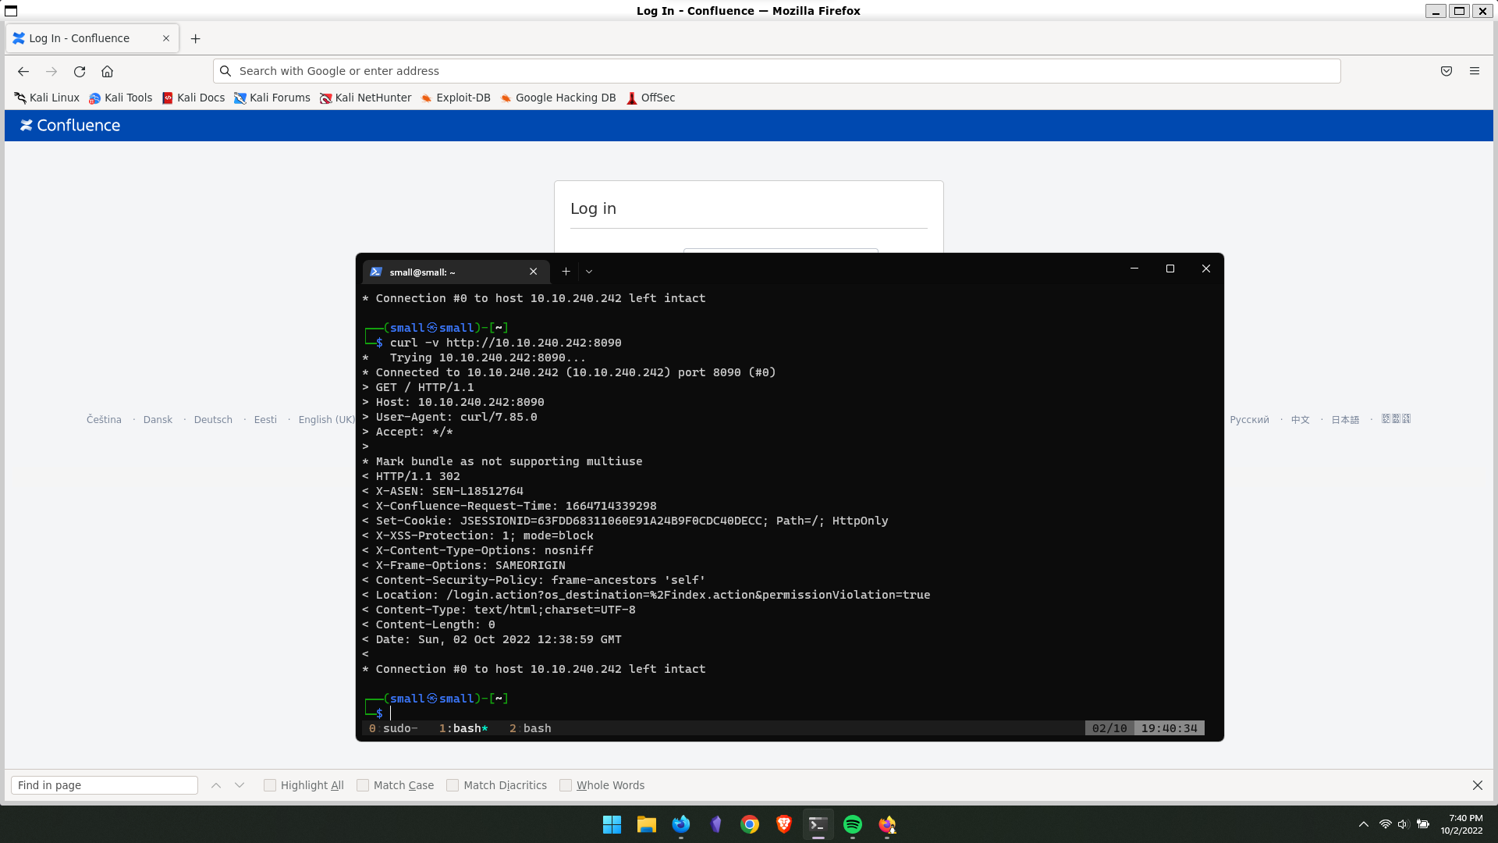Screen dimensions: 1498x843
Task: Open Obsidian from the taskbar
Action: 715,824
